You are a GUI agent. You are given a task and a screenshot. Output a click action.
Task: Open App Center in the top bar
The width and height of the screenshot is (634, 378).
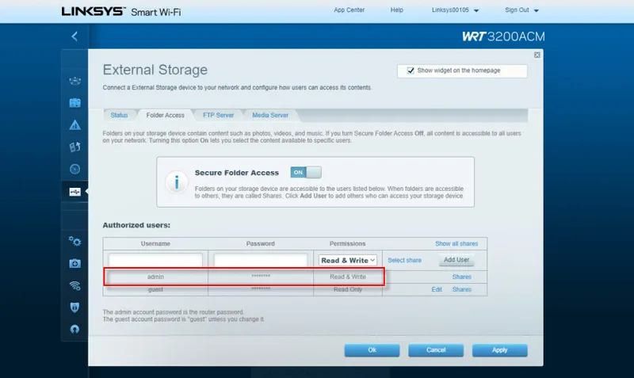click(349, 10)
